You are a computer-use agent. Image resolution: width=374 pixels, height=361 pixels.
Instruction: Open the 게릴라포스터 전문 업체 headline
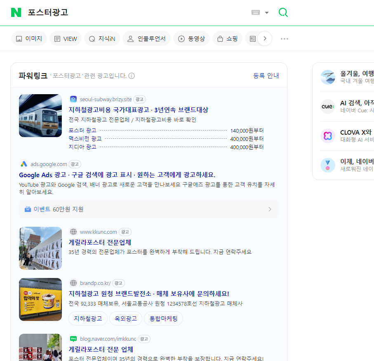point(101,349)
